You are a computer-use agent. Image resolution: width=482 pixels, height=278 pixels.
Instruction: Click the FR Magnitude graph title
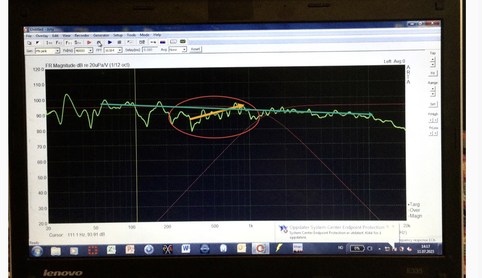pos(87,65)
